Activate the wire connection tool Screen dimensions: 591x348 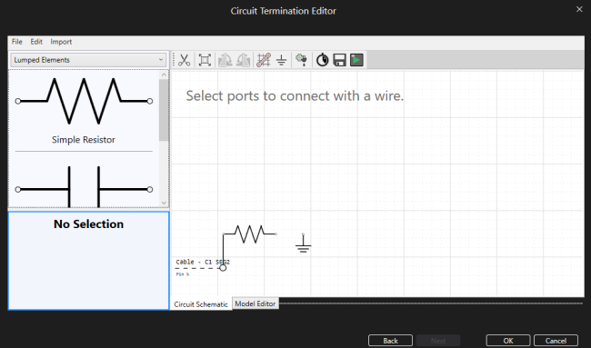pos(264,60)
